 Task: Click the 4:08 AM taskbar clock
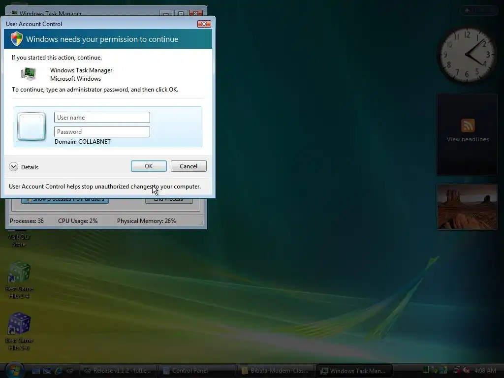point(485,370)
